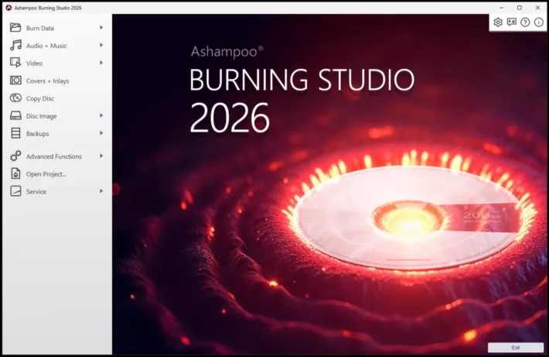Expand the Advanced Functions submenu arrow

click(101, 156)
